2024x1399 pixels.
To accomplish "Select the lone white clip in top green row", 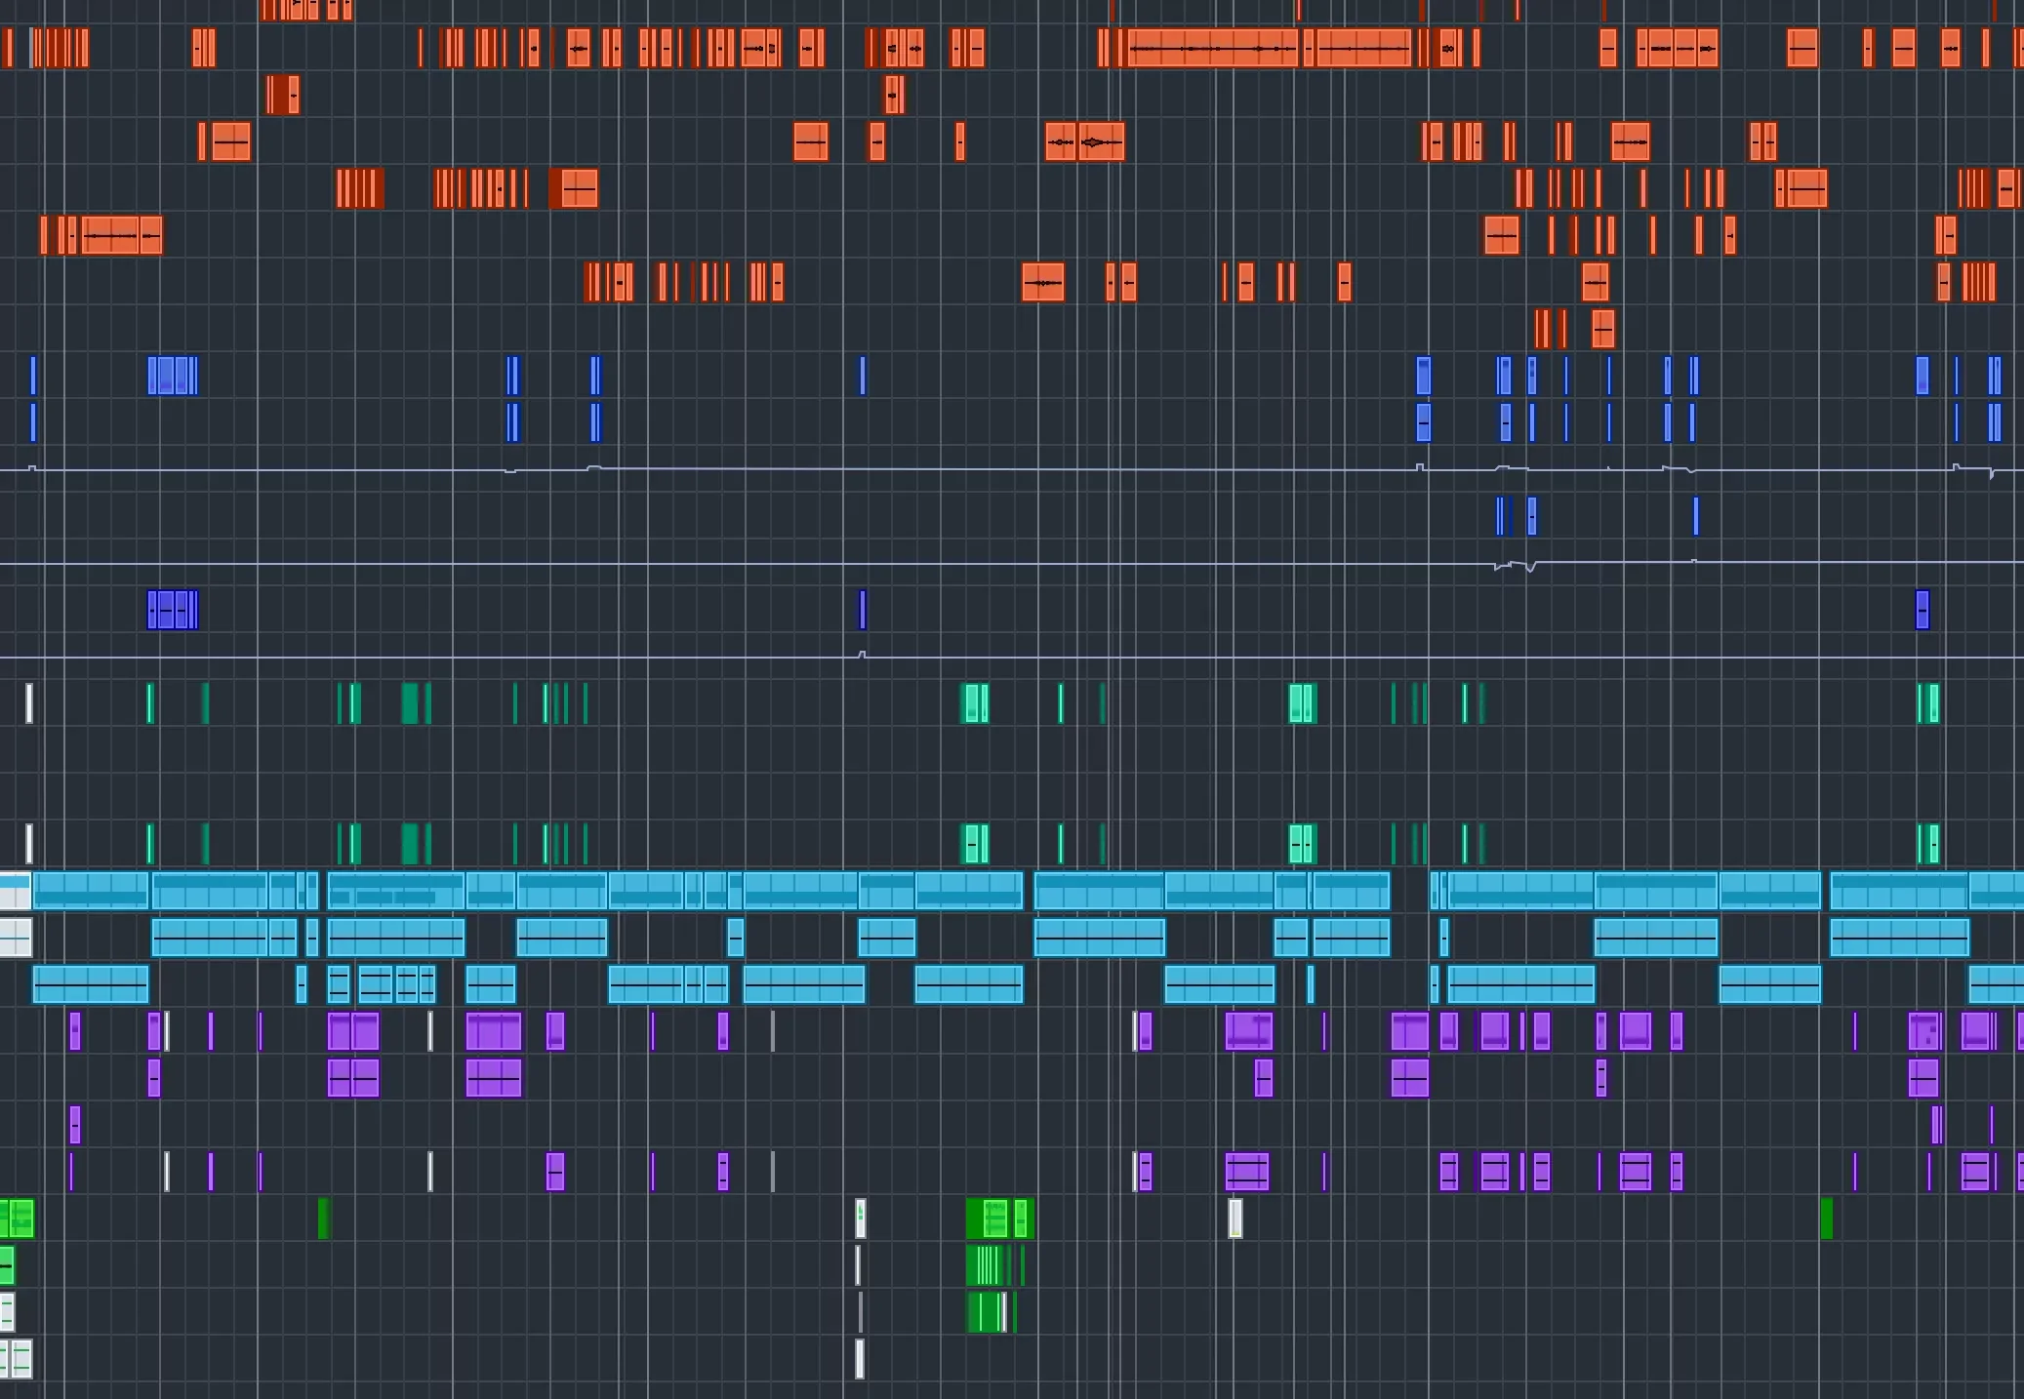I will (x=1235, y=1219).
